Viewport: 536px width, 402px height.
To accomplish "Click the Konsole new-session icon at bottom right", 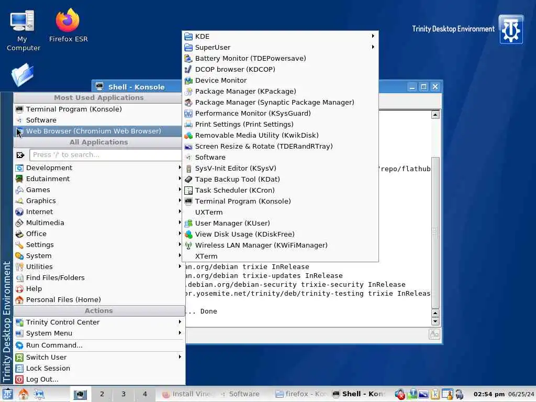I will [x=434, y=334].
